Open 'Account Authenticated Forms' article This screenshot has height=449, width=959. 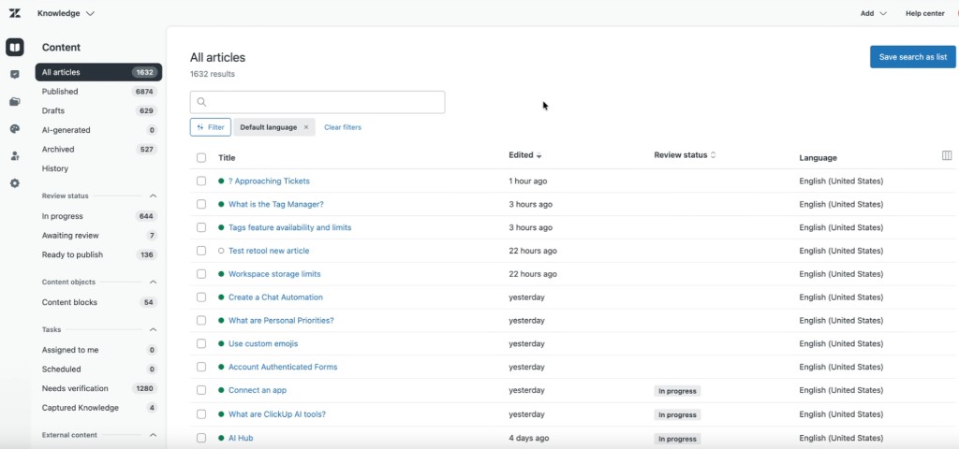pyautogui.click(x=283, y=367)
